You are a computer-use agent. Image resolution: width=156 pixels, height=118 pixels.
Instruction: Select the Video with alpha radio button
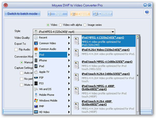tap(60, 25)
